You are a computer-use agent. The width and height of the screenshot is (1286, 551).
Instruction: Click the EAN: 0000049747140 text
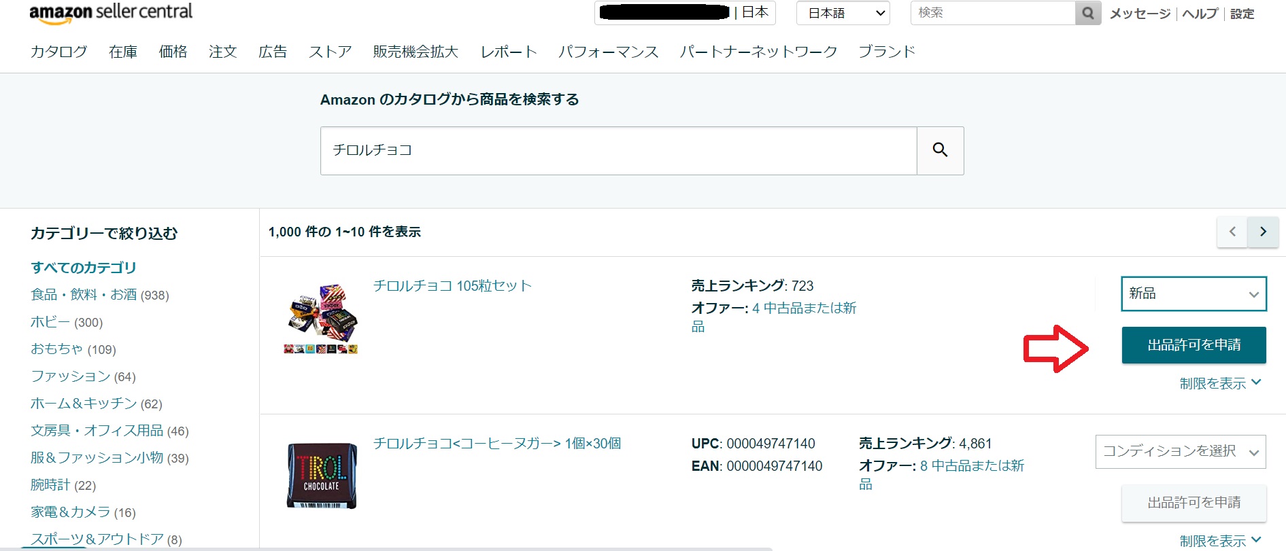(757, 466)
